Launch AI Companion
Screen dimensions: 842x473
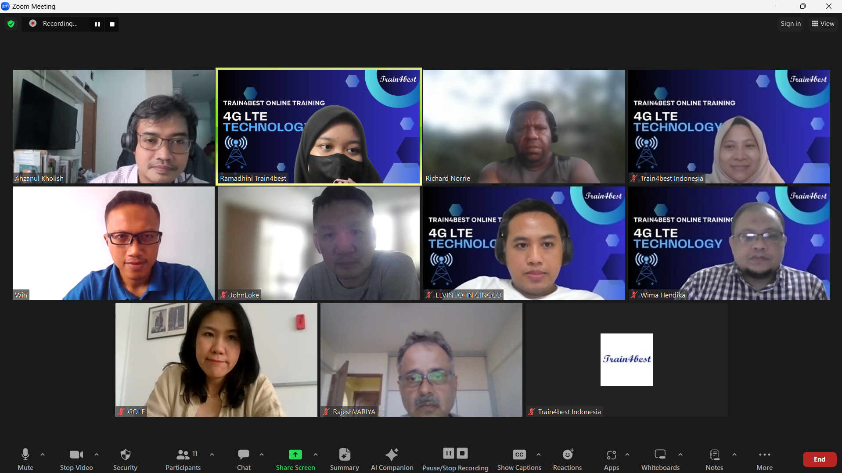click(392, 459)
